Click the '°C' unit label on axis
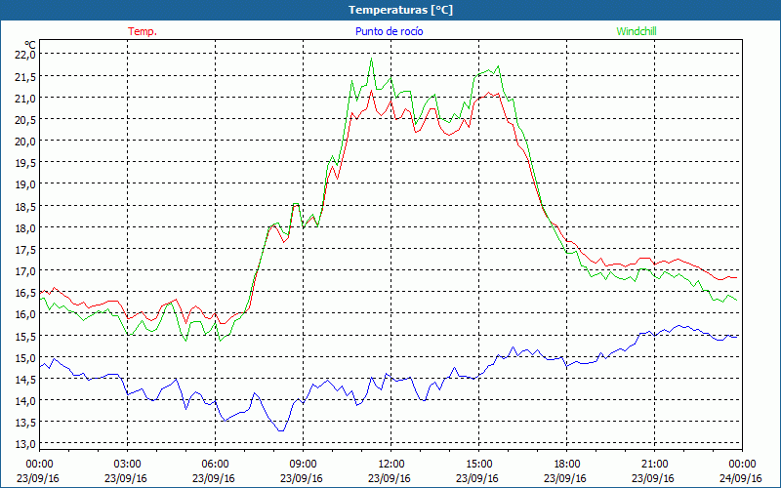This screenshot has width=781, height=488. pos(30,45)
